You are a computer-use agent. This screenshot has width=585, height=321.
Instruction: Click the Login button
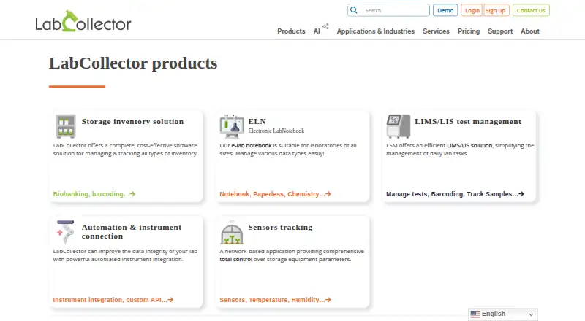[x=472, y=10]
